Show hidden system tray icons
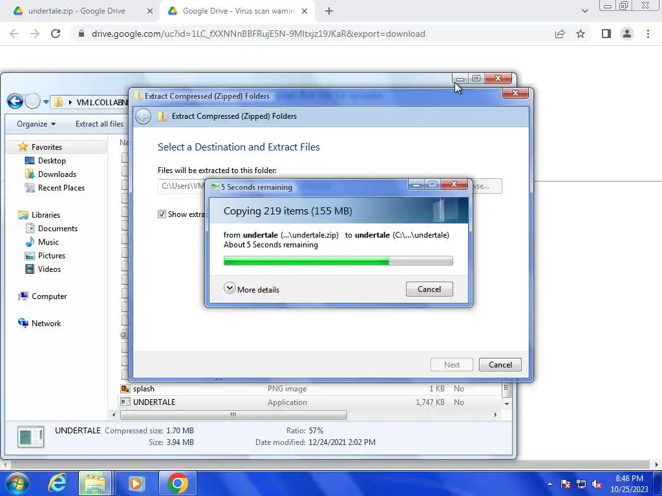The image size is (662, 496). 550,484
